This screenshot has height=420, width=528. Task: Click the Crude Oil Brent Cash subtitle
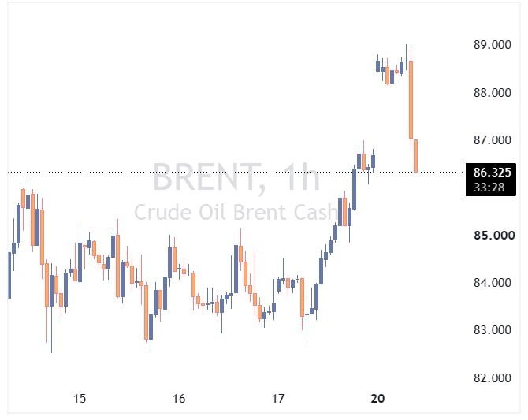[236, 212]
